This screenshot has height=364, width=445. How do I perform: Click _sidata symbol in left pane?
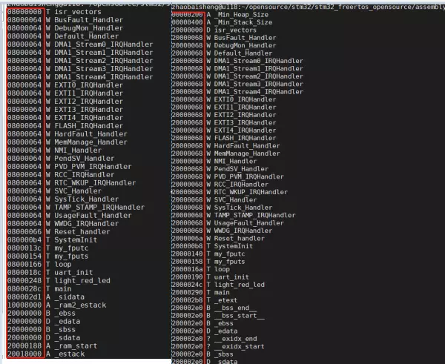coord(69,297)
